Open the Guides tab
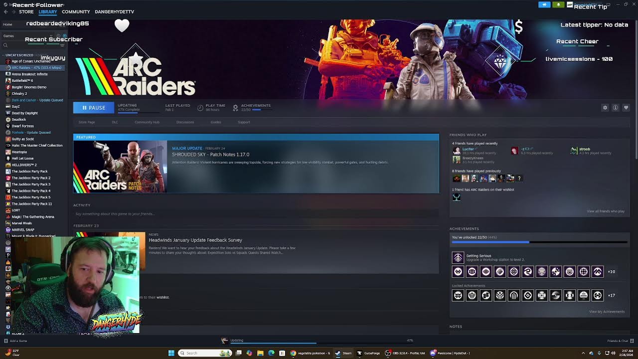 (x=216, y=122)
